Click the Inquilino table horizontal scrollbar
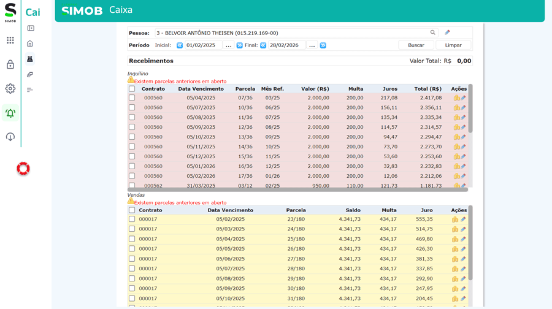 [x=297, y=190]
